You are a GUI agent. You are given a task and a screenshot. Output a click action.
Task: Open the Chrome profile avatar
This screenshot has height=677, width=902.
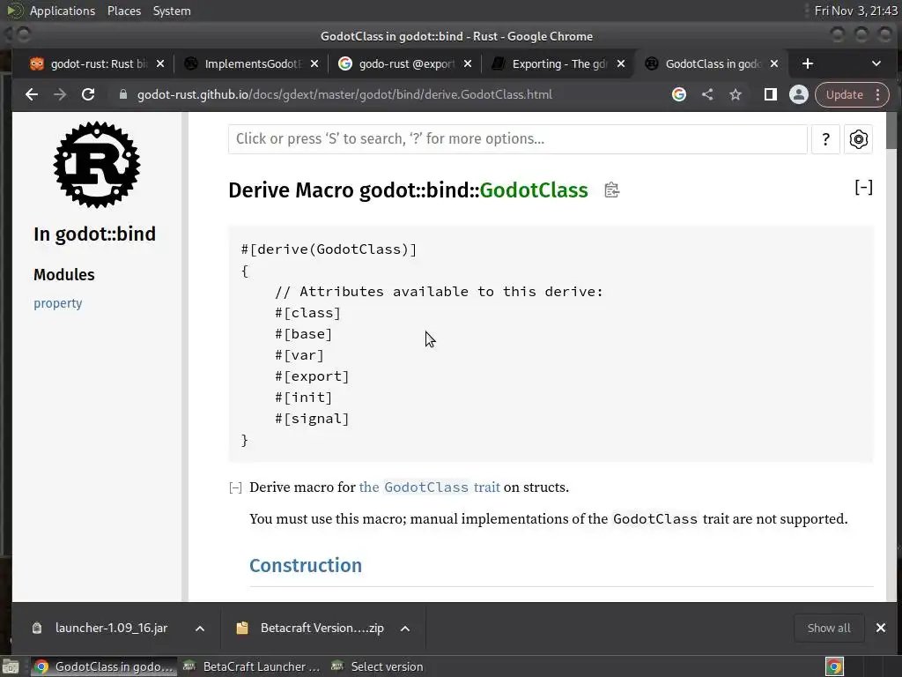point(798,95)
